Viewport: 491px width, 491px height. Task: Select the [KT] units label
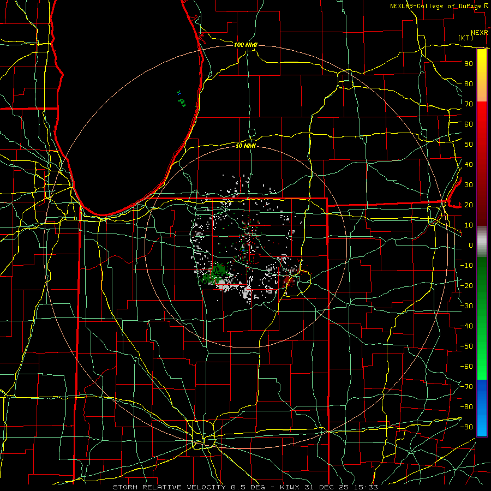click(x=465, y=38)
